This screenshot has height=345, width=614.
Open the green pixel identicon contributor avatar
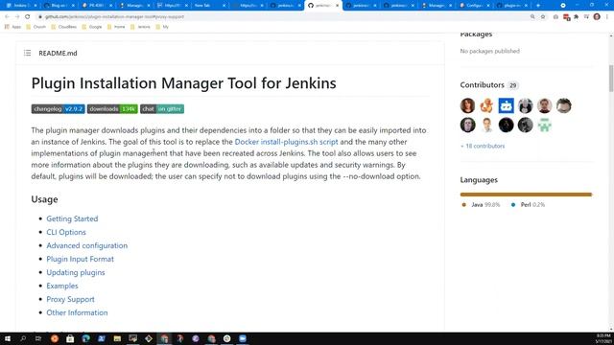point(544,126)
